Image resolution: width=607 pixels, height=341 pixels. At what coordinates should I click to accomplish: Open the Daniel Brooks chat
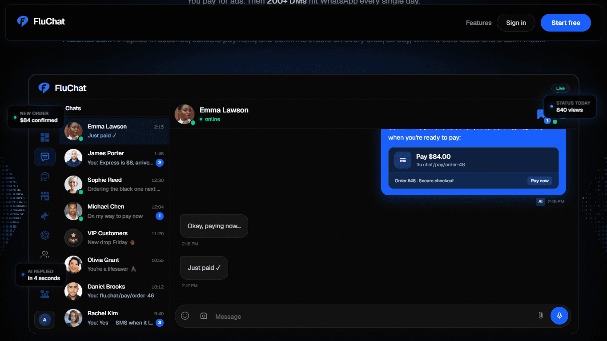[x=114, y=291]
